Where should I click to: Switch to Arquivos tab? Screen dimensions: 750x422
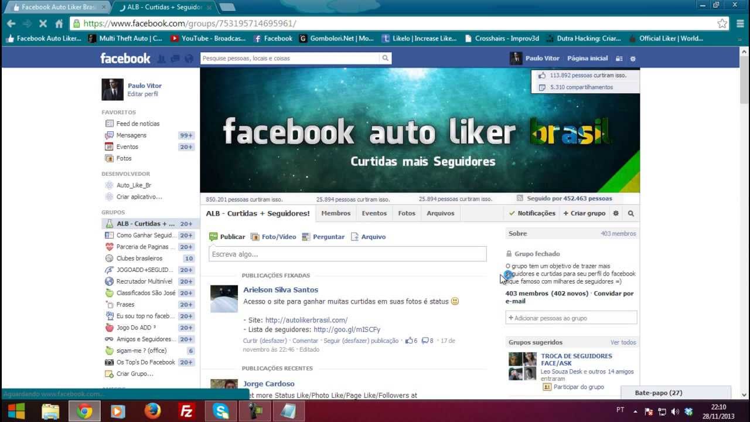[440, 213]
